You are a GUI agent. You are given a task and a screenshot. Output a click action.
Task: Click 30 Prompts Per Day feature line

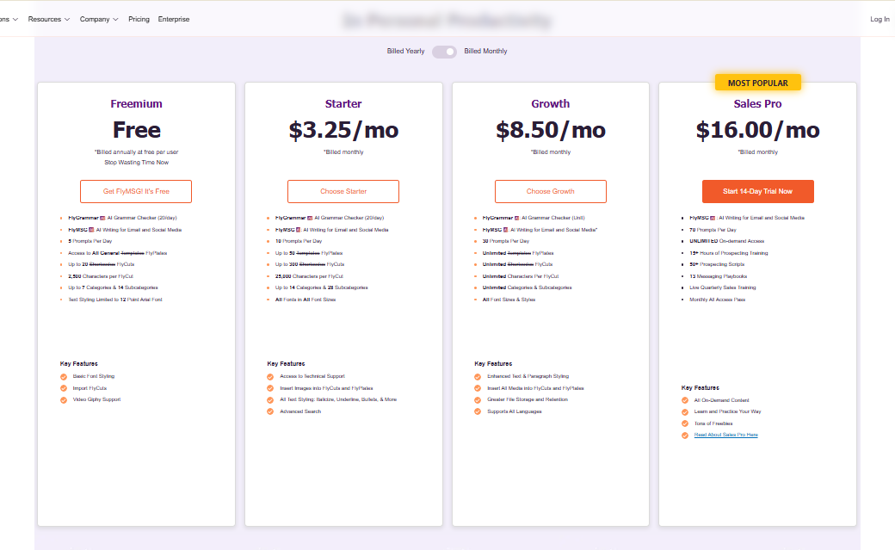click(x=506, y=241)
